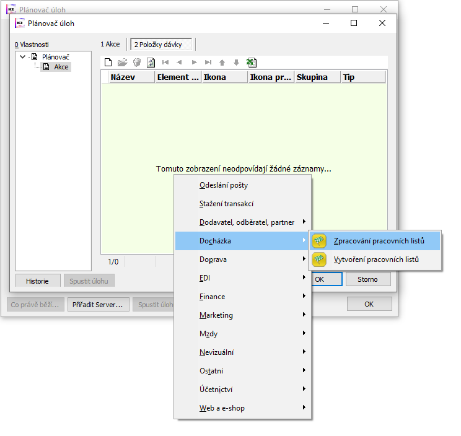Click the K2 logo in front window title
Screen dimensions: 461x436
click(20, 23)
